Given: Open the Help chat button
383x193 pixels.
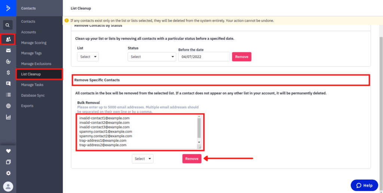Looking at the screenshot, I should pyautogui.click(x=364, y=186).
